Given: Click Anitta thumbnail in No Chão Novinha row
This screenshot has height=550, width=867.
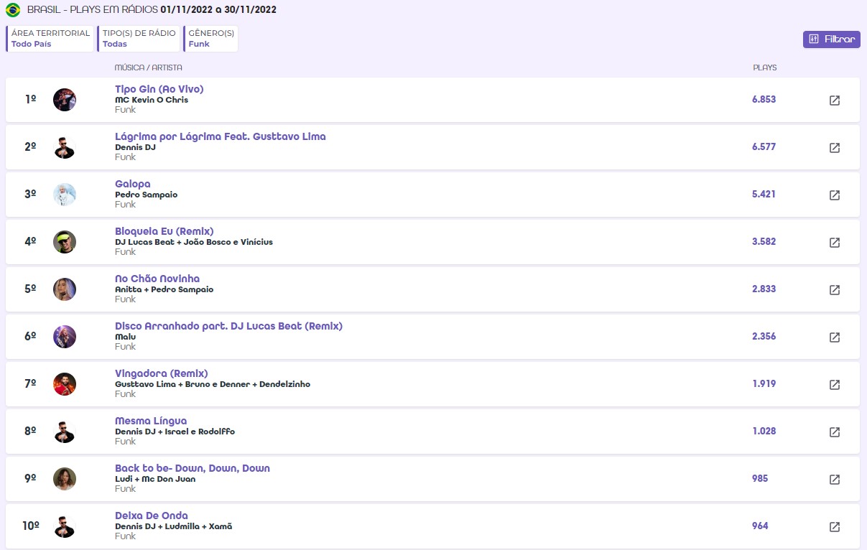Looking at the screenshot, I should click(x=65, y=289).
